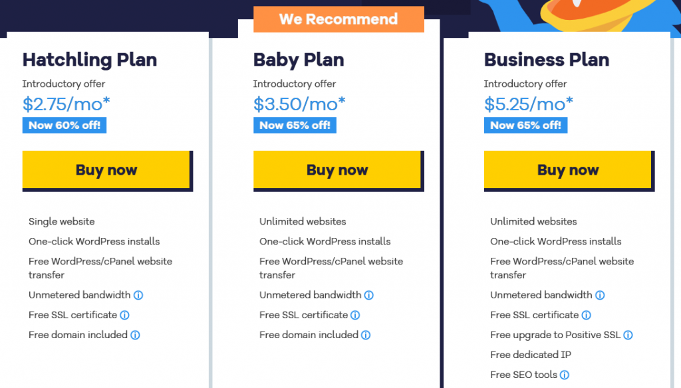Click info icon beside Baby Plan Unmetered bandwidth
681x388 pixels.
[369, 295]
